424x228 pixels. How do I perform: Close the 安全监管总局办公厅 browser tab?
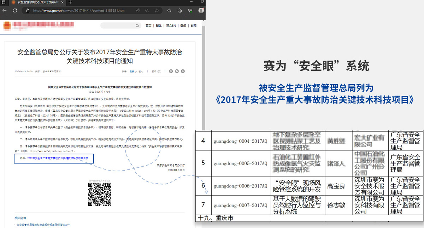tap(62, 2)
